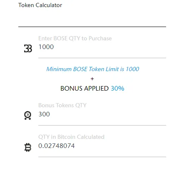Select the Bonus Tokens field showing 300
The height and width of the screenshot is (175, 169).
(x=102, y=114)
